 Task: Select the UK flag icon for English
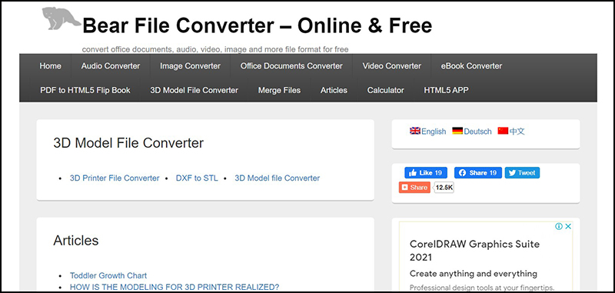(415, 131)
